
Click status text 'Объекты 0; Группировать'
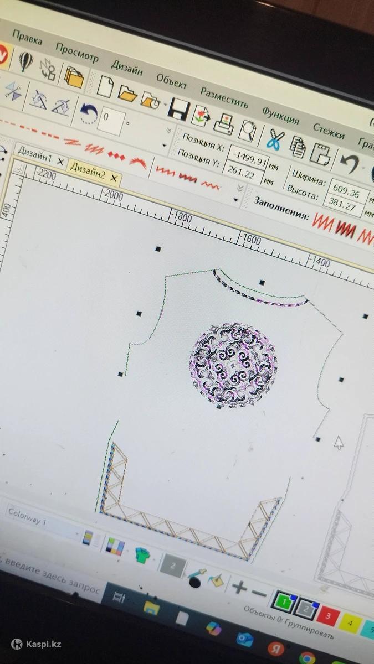click(289, 621)
